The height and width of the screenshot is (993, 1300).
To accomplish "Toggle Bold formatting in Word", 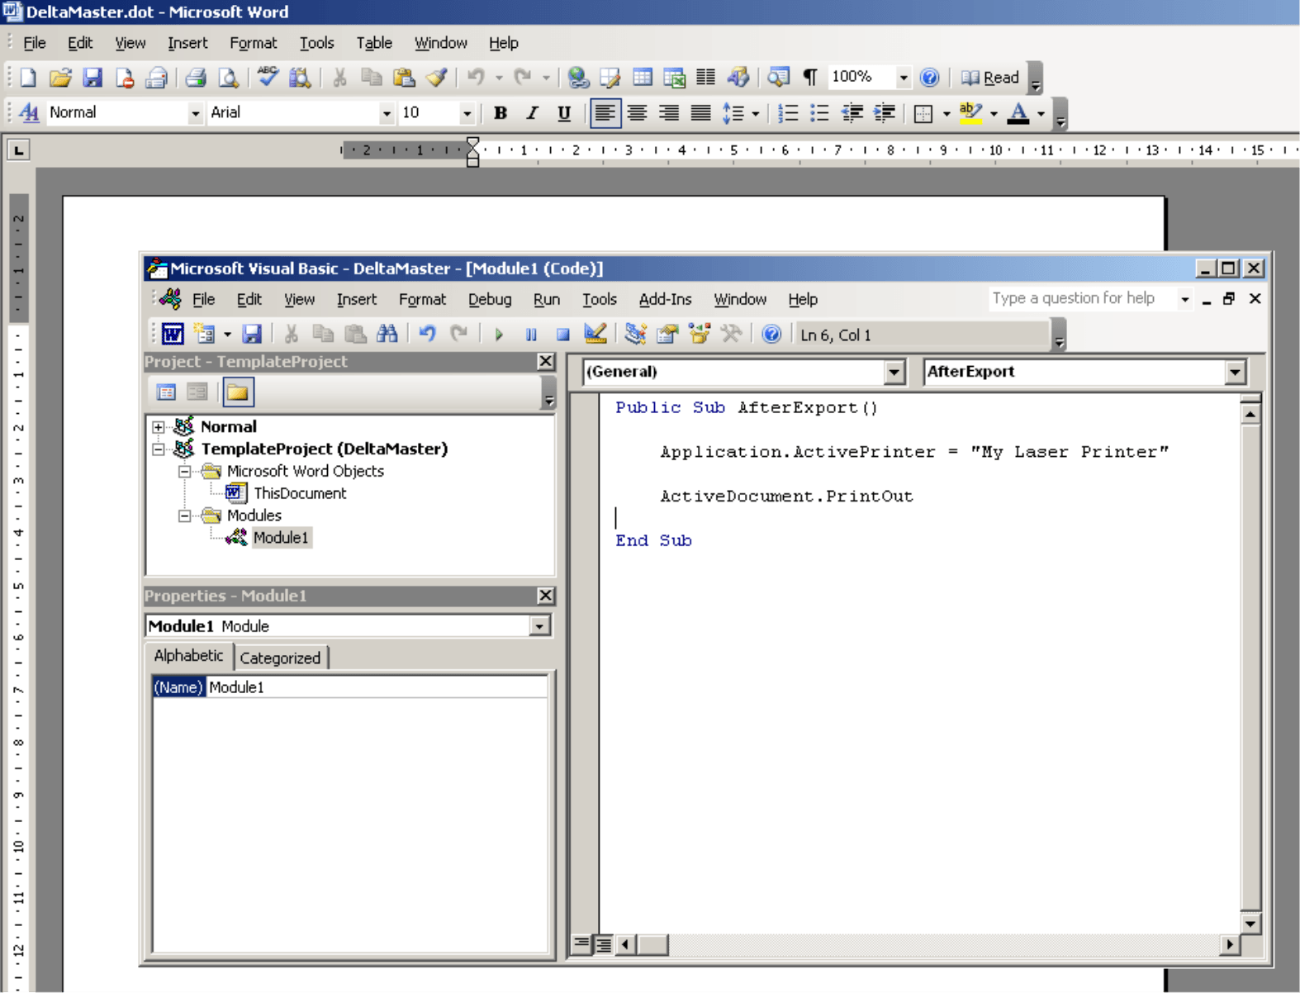I will click(x=500, y=113).
